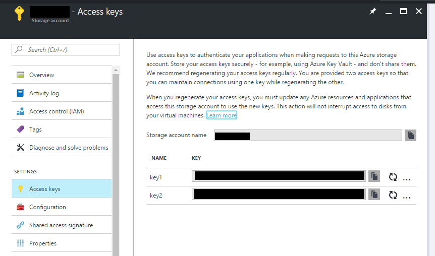Copy the storage account name

(x=410, y=136)
